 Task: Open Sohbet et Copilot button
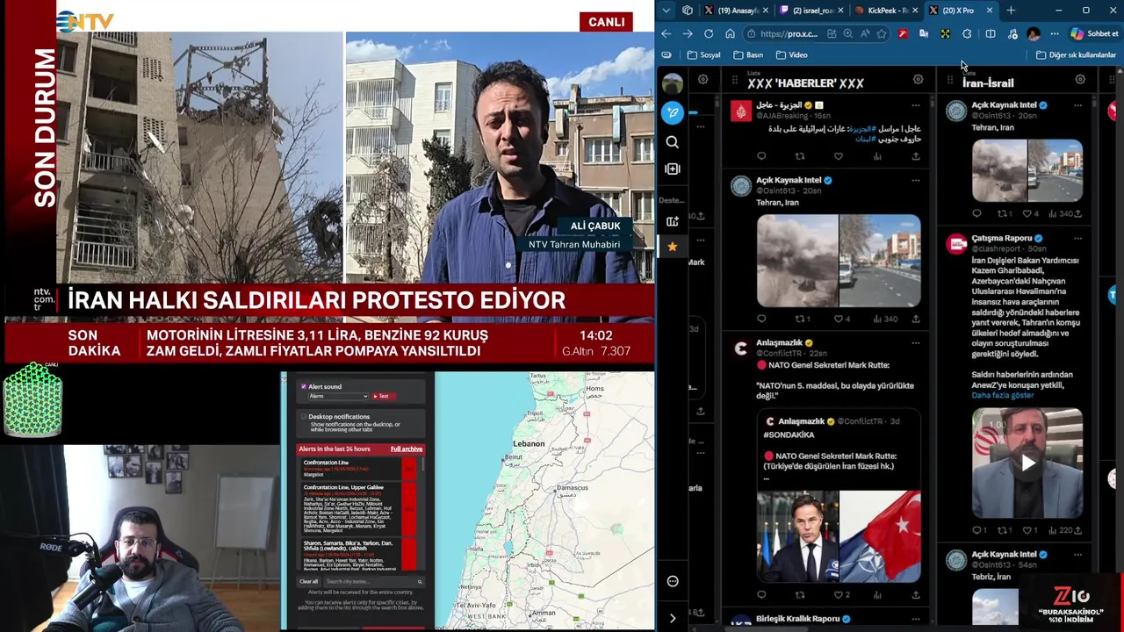(x=1094, y=33)
